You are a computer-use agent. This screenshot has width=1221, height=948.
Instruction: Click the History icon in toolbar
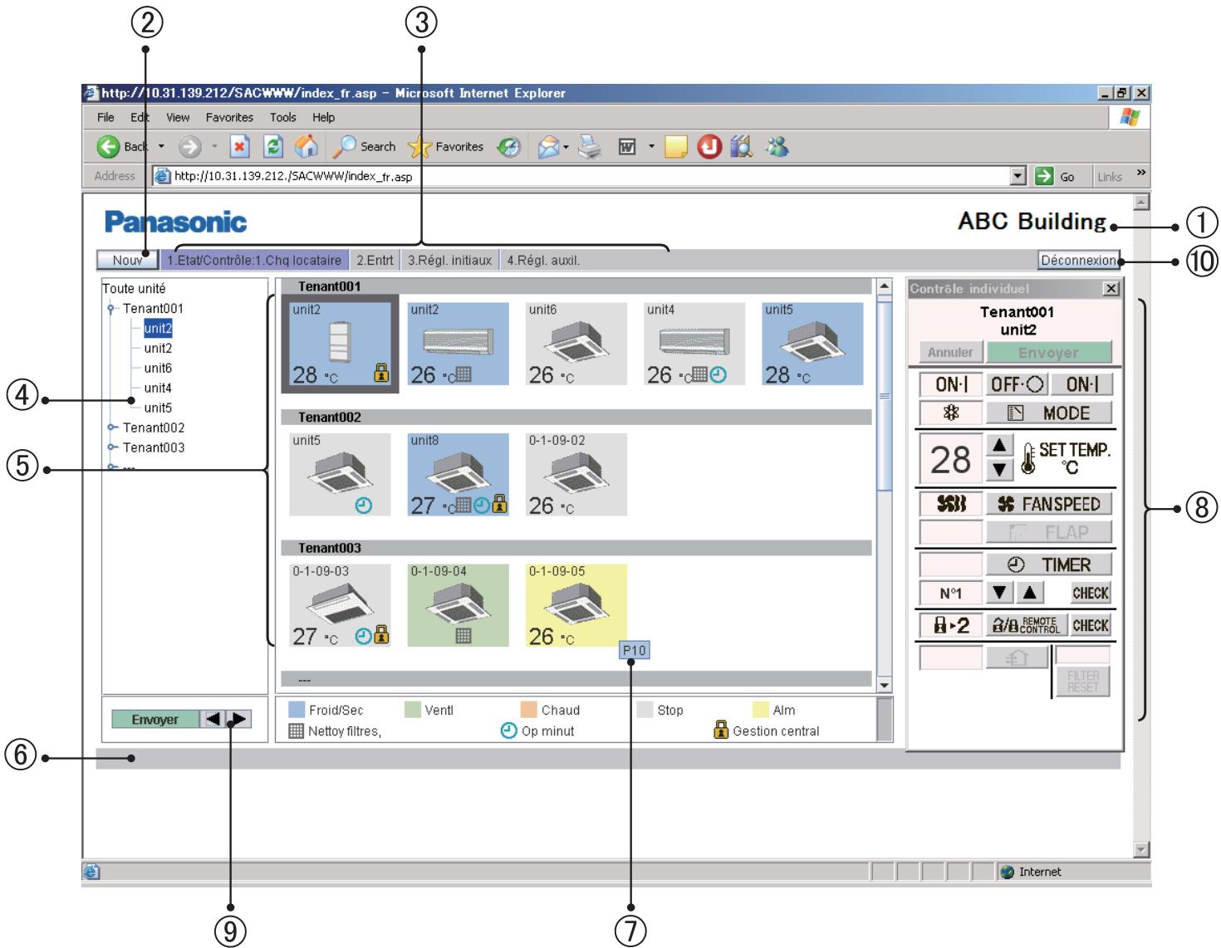click(508, 148)
